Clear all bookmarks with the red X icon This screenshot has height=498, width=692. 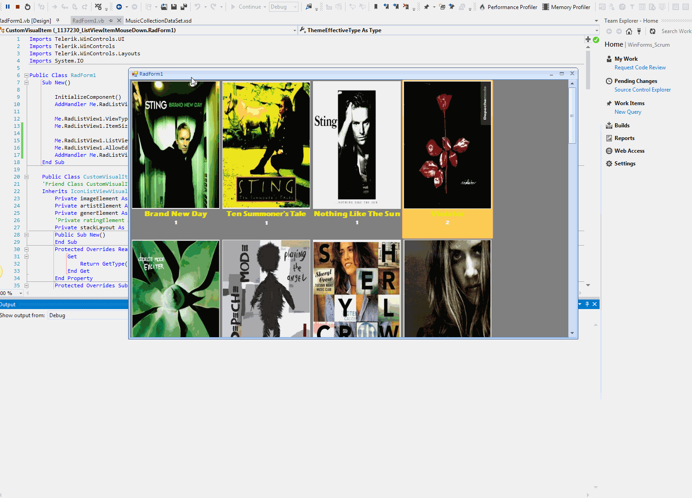406,7
